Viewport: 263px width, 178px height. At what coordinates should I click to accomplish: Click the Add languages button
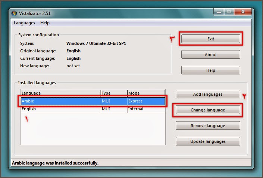[208, 94]
